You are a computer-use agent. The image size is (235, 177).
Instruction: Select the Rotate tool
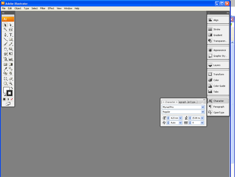point(5,49)
